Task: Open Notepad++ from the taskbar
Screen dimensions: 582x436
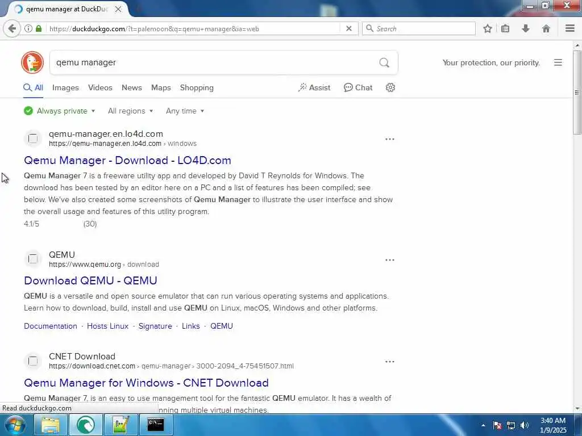Action: (120, 425)
